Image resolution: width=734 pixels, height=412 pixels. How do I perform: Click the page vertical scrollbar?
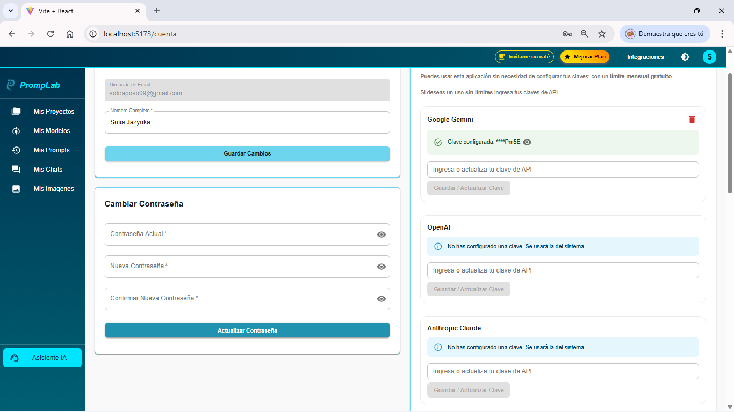coord(730,133)
